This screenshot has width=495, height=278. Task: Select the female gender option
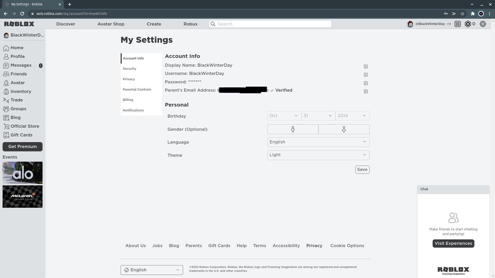coord(344,129)
